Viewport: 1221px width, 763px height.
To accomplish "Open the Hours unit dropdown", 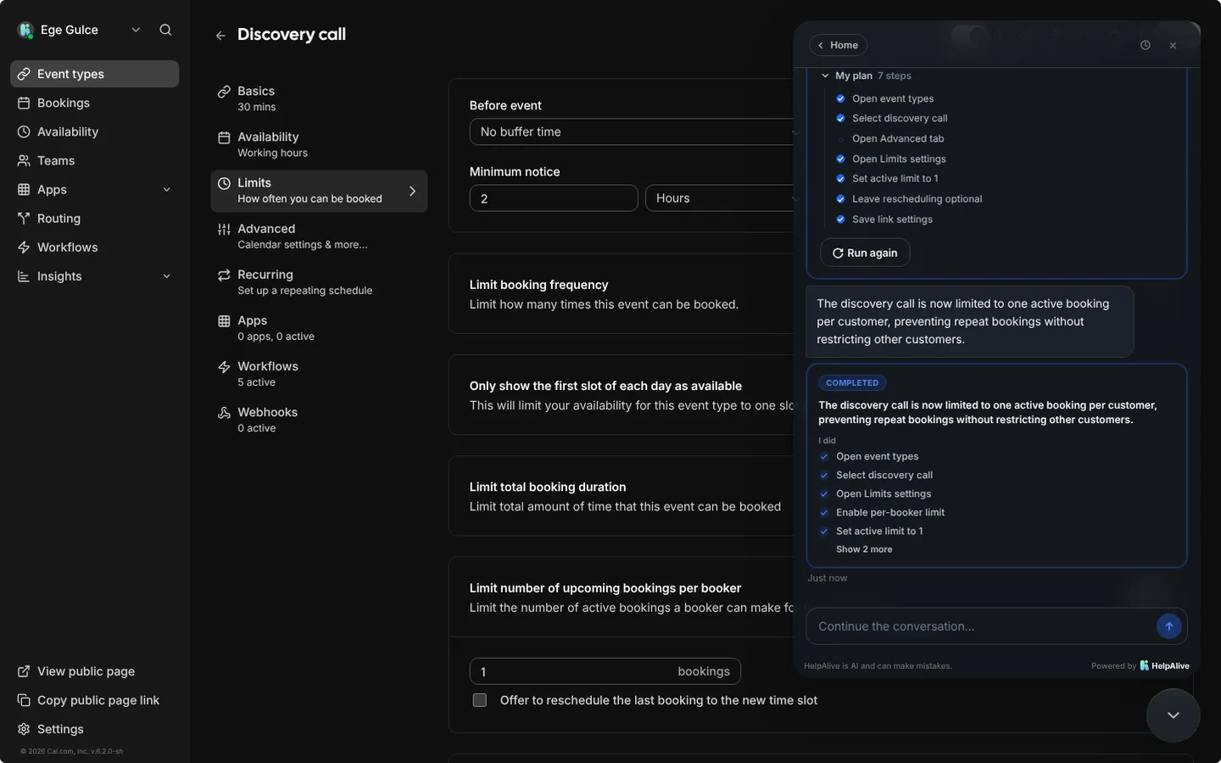I will tap(722, 198).
